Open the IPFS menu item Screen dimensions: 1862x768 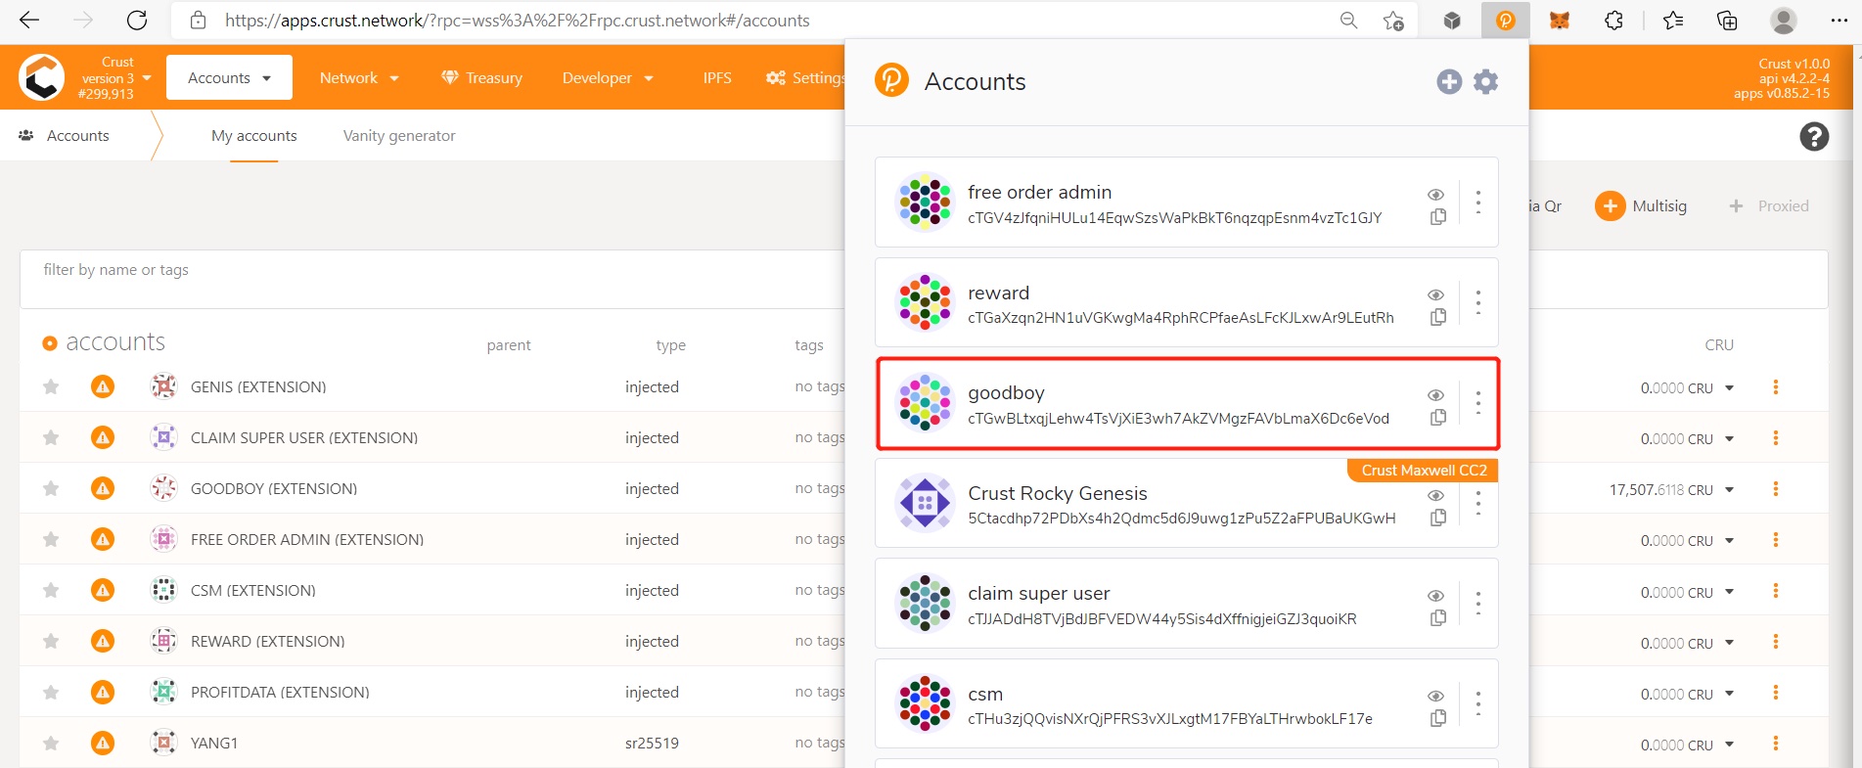tap(717, 78)
